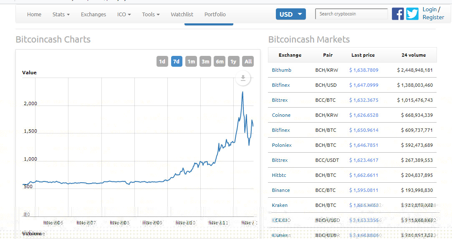The image size is (452, 239).
Task: Go to the Exchanges page
Action: point(93,14)
